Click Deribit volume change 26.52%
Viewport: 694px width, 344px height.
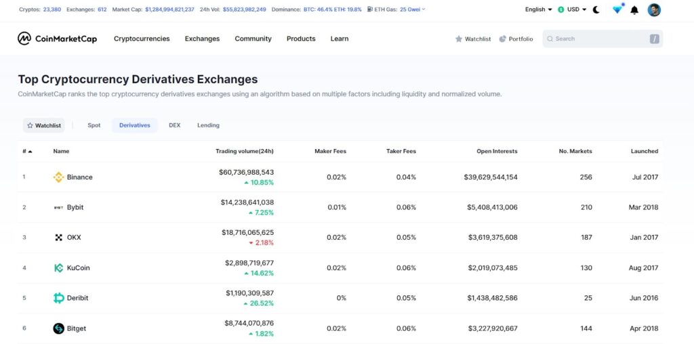tap(258, 303)
